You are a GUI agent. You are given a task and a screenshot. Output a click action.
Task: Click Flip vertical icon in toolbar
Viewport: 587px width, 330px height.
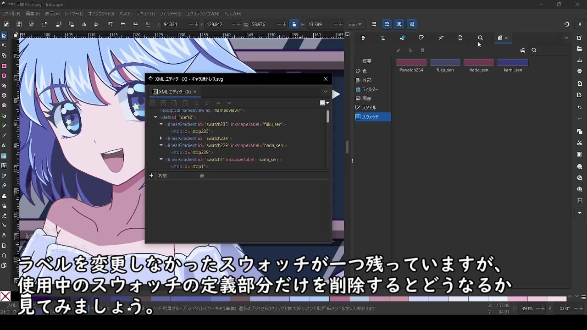click(x=96, y=24)
